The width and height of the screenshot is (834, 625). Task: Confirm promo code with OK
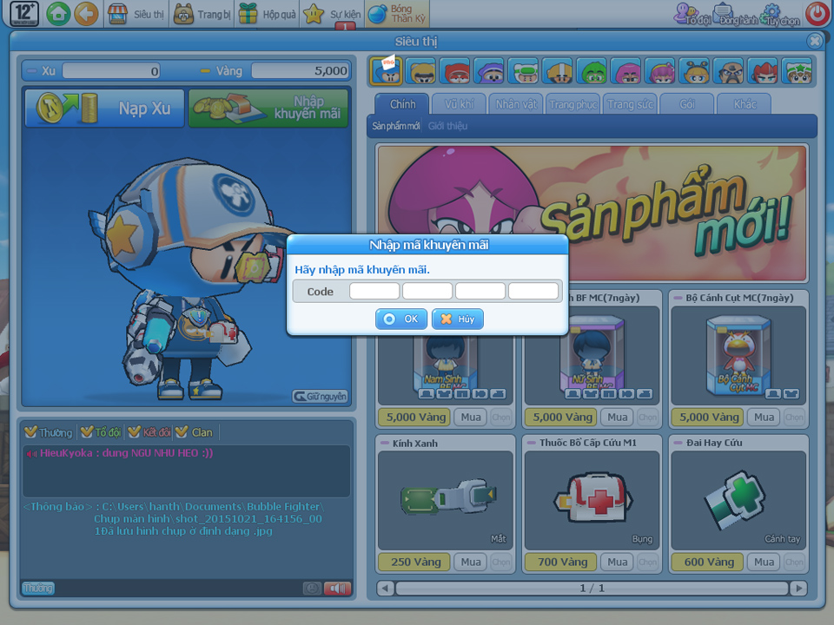point(401,319)
